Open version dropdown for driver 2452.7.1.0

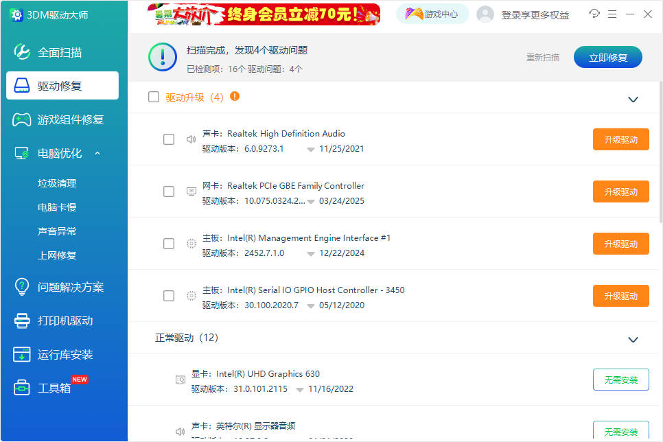click(311, 254)
